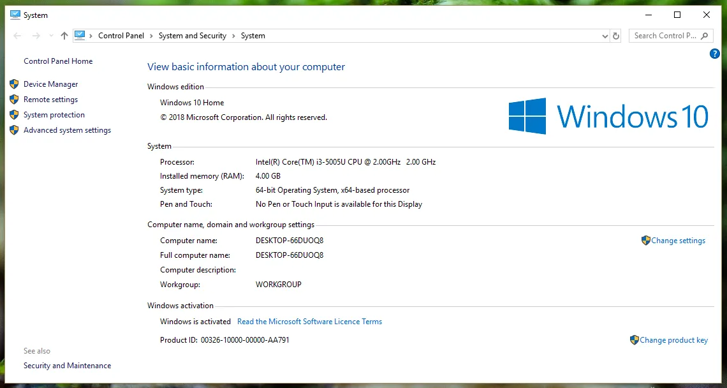The height and width of the screenshot is (388, 727).
Task: Click the Forward navigation arrow
Action: tap(36, 36)
